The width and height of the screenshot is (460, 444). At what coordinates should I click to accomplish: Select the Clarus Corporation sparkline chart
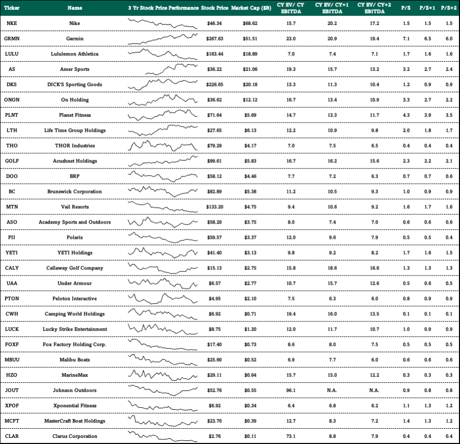point(163,436)
